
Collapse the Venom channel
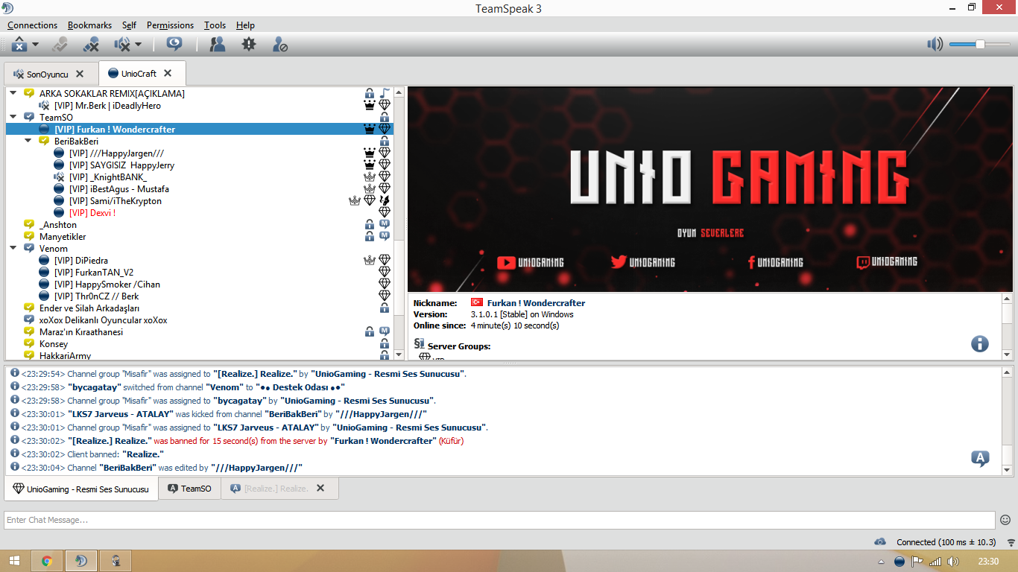tap(13, 249)
